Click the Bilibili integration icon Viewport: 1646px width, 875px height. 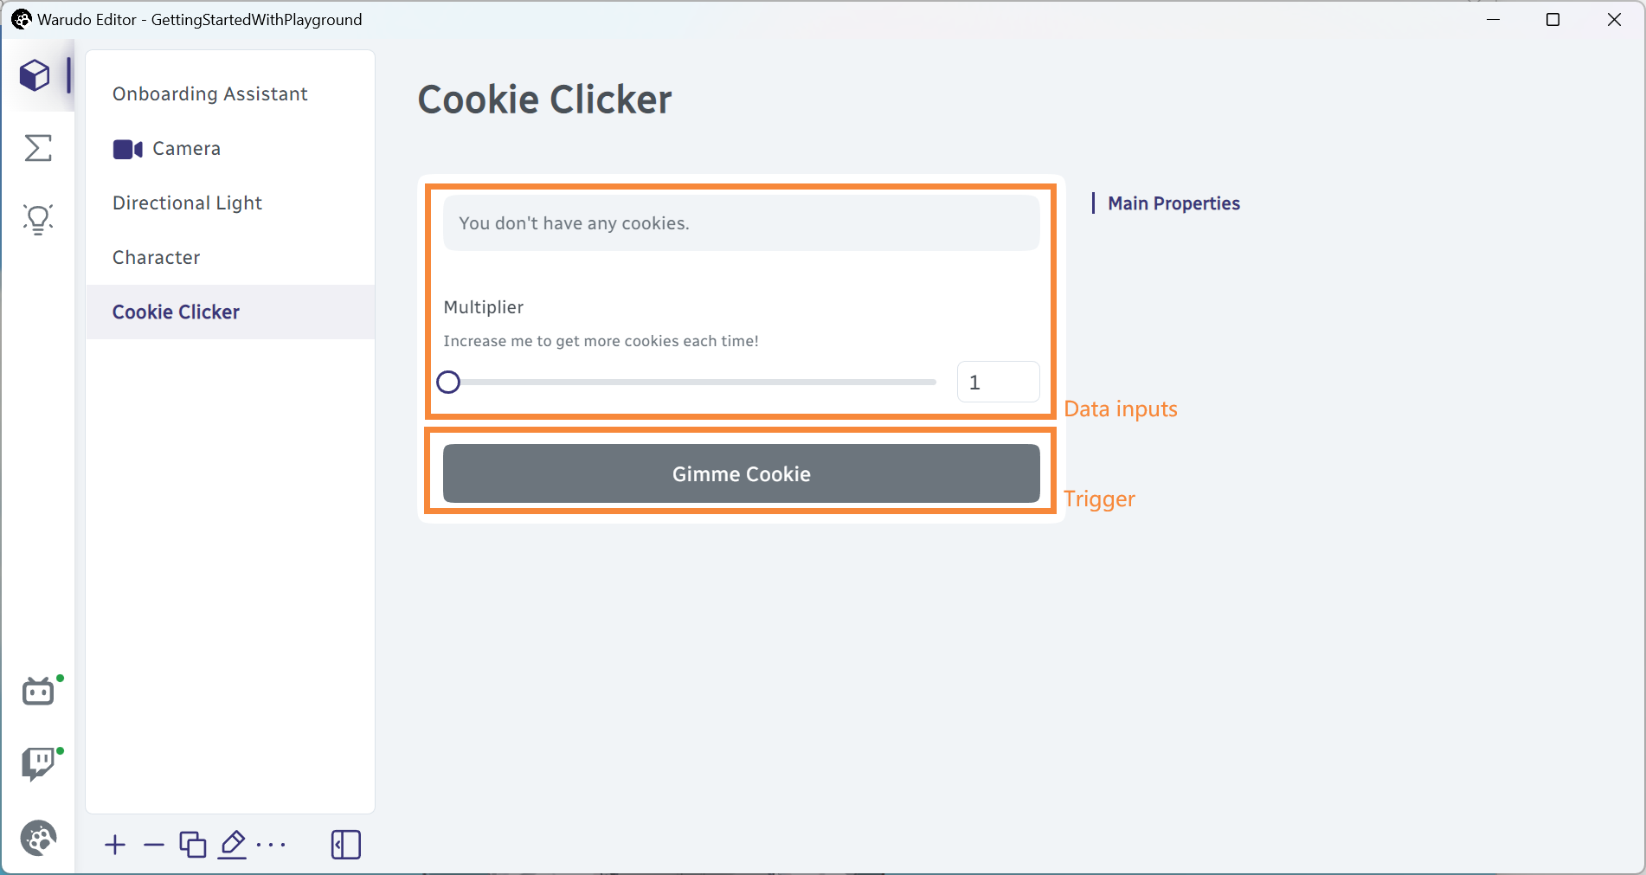[x=38, y=692]
